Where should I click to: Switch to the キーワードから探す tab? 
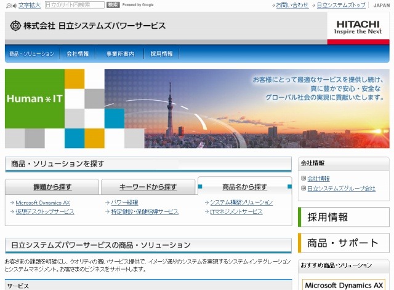click(148, 187)
